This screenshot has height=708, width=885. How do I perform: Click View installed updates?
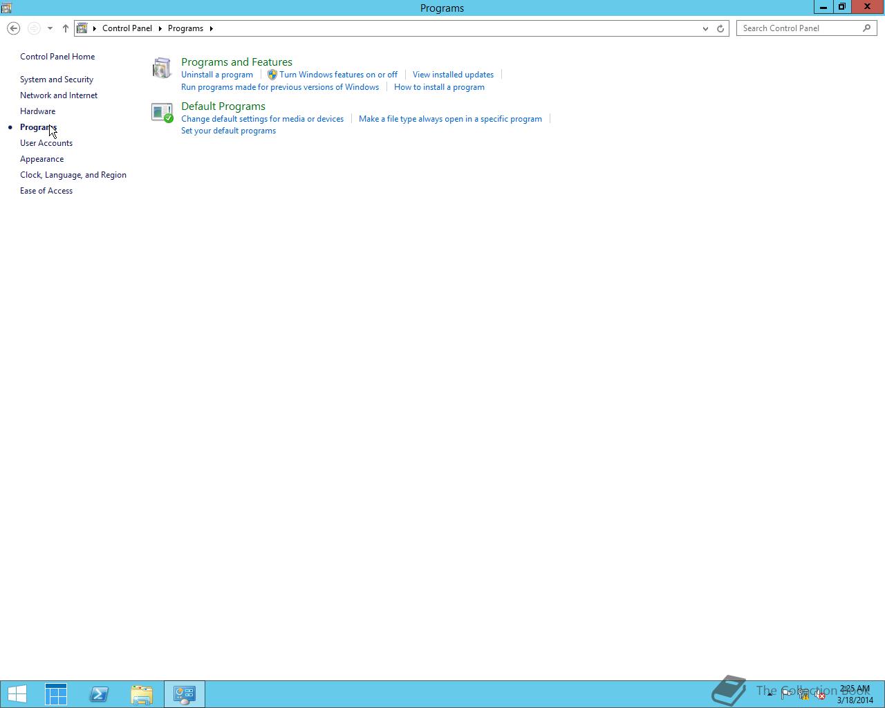click(x=453, y=75)
